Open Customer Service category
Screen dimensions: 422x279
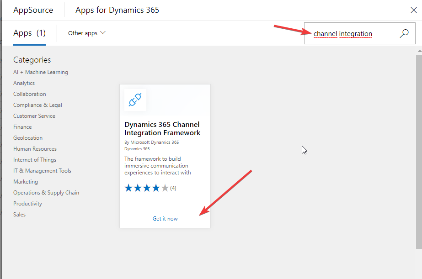tap(34, 116)
